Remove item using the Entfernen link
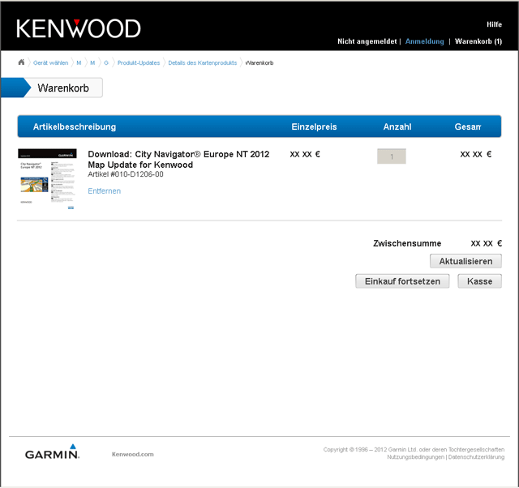The width and height of the screenshot is (519, 488). tap(104, 191)
